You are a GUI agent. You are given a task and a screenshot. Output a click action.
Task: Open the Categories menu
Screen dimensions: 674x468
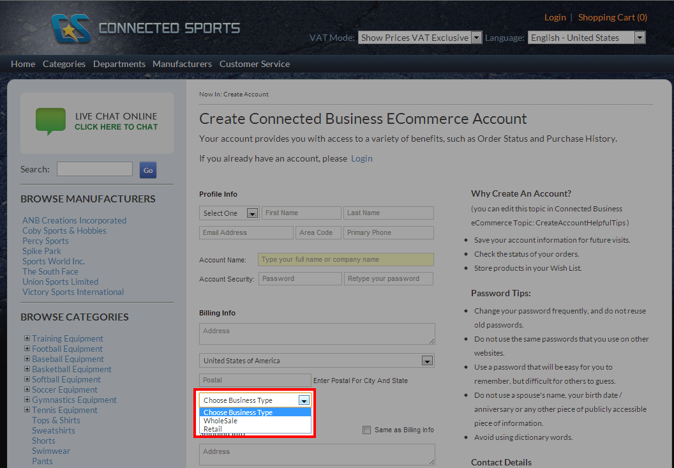coord(64,64)
